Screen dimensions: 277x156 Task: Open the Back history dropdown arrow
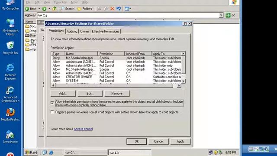coord(39,9)
